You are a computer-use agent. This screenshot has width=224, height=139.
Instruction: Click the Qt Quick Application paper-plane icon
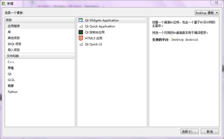click(x=81, y=26)
